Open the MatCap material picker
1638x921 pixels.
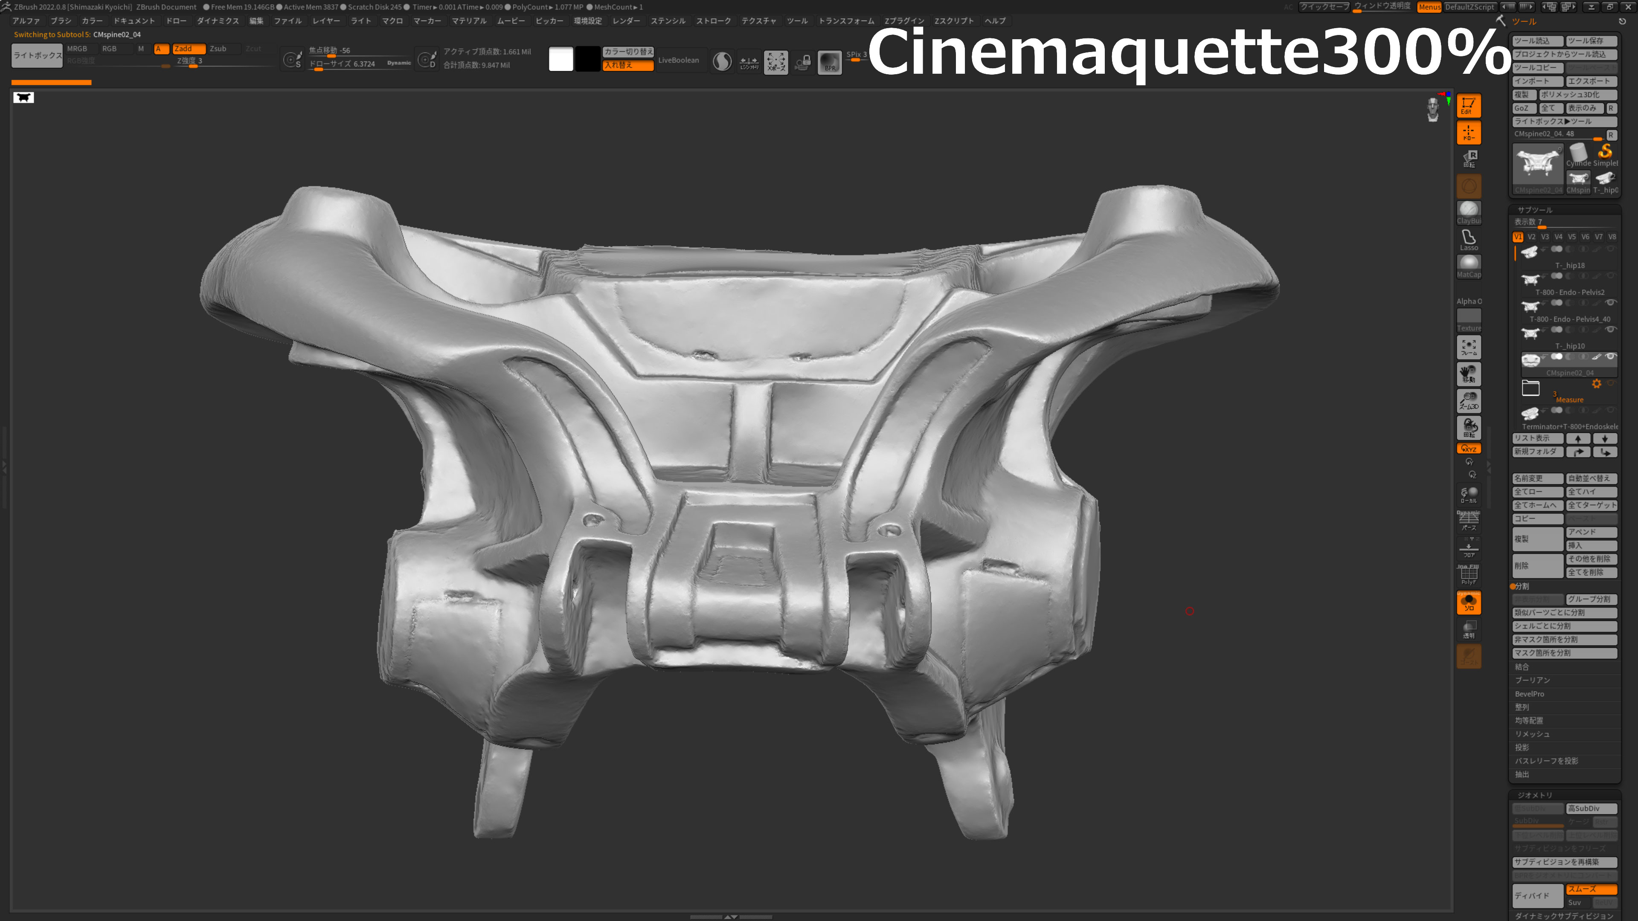(x=1468, y=266)
